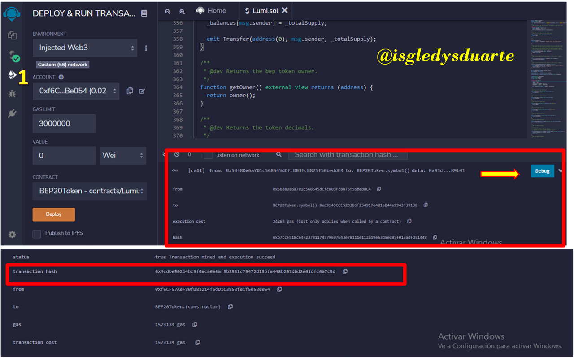This screenshot has height=358, width=574.
Task: Copy the 1573134 gas value in gas row
Action: (195, 324)
